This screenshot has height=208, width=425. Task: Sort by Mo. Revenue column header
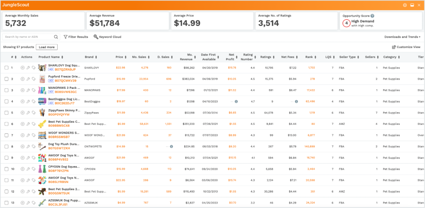click(188, 57)
